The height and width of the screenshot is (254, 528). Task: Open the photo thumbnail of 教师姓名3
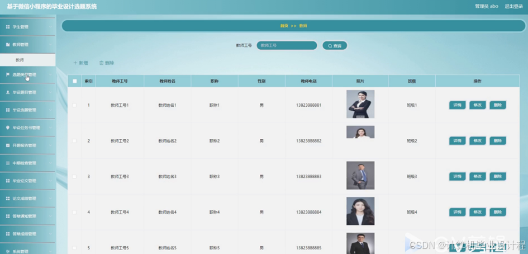click(x=360, y=176)
